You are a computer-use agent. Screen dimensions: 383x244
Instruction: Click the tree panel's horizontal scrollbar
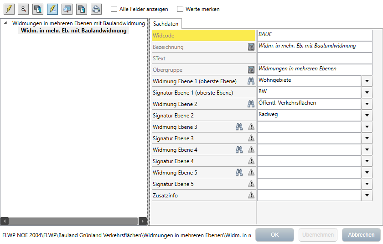coord(73,221)
